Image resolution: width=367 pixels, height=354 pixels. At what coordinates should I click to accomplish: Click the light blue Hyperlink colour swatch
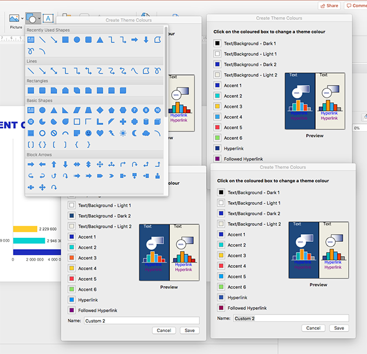coord(72,300)
